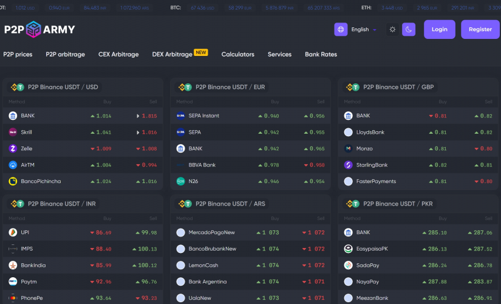Click the BancoPichincha icon

tap(13, 181)
